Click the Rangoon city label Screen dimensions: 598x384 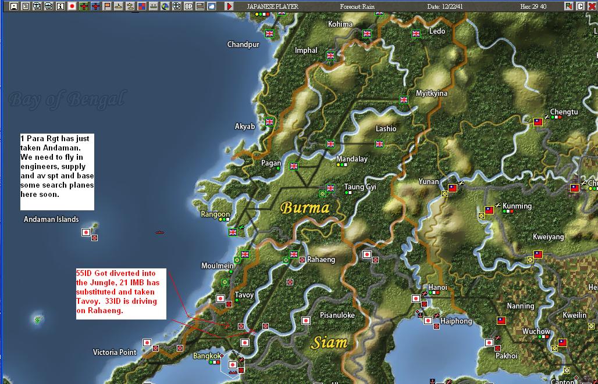click(x=215, y=214)
